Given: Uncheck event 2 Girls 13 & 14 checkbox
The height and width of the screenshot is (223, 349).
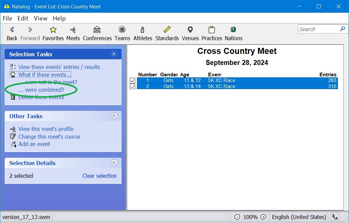Looking at the screenshot, I should click(x=133, y=86).
